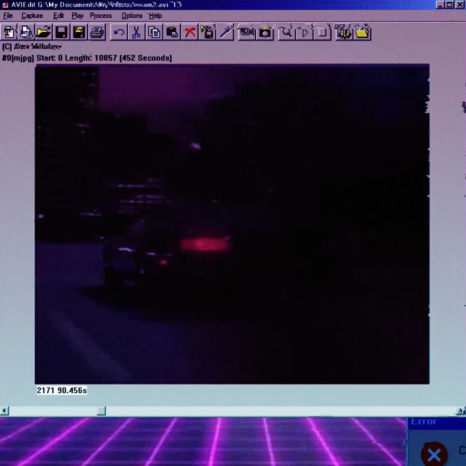
Task: Select the scissors Cut tool
Action: coord(137,32)
